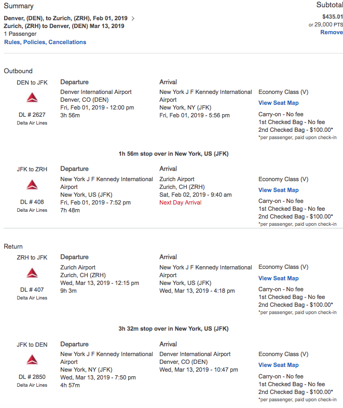Image resolution: width=343 pixels, height=408 pixels.
Task: Click Delta logo for flight DL 2627
Action: [32, 98]
